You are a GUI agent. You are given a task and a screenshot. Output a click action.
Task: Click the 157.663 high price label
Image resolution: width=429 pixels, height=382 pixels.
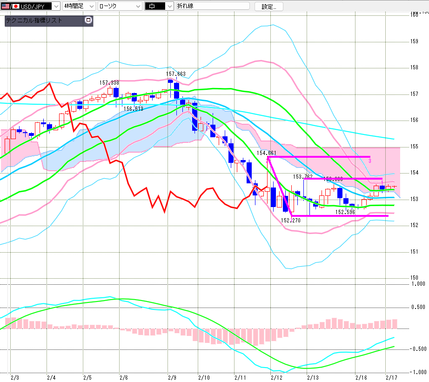176,74
